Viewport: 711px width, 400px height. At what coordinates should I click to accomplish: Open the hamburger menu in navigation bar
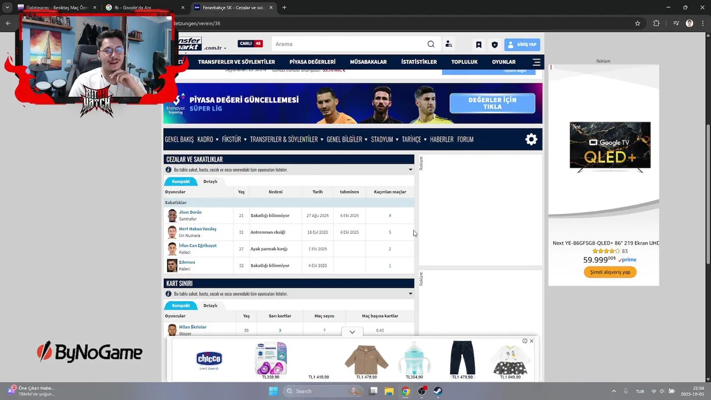[536, 62]
